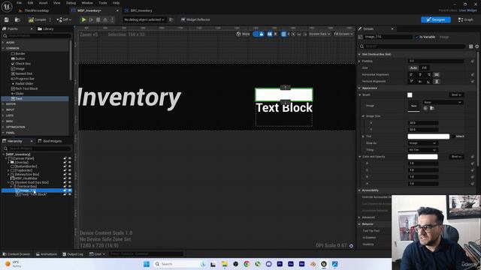Open the Tools menu
The image size is (481, 270).
coord(103,3)
